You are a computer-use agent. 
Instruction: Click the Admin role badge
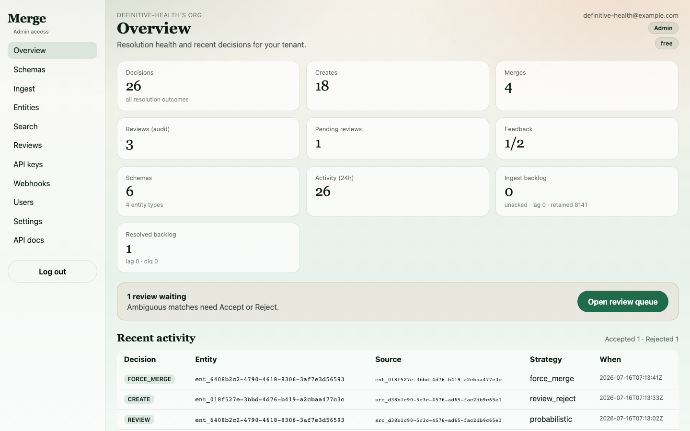click(663, 28)
